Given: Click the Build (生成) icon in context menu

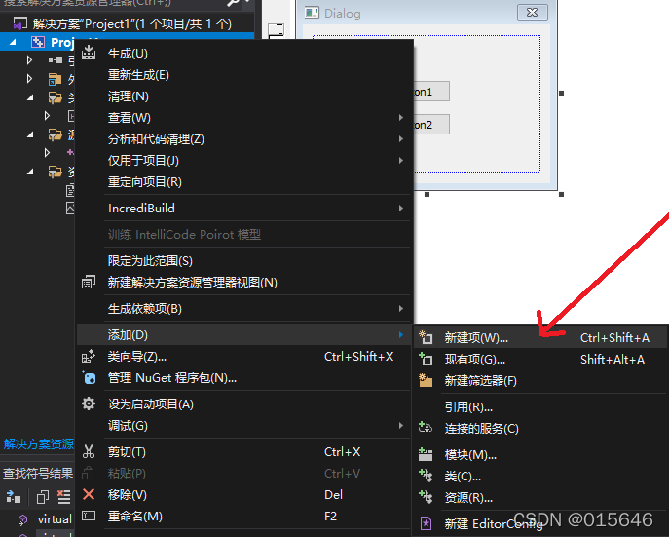Looking at the screenshot, I should click(89, 53).
